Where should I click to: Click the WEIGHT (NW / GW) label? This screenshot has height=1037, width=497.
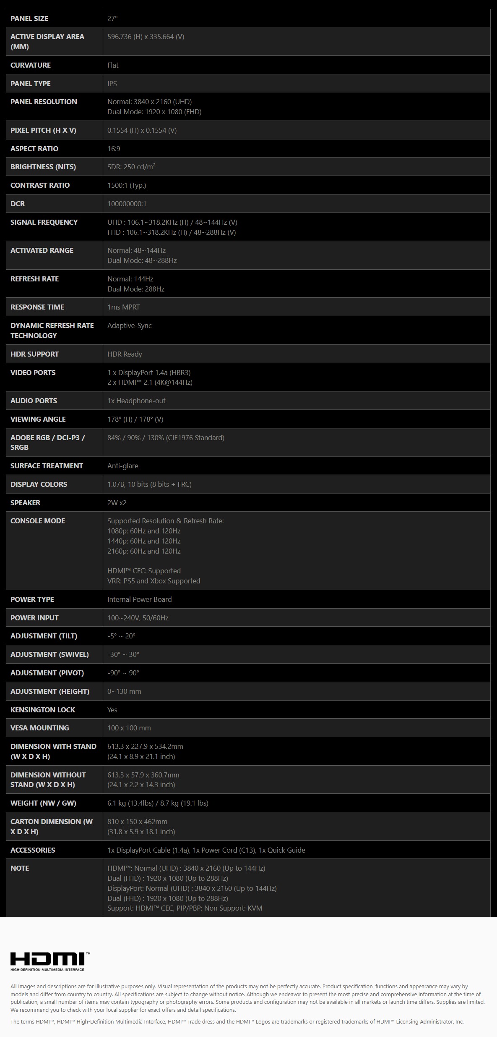pos(43,803)
